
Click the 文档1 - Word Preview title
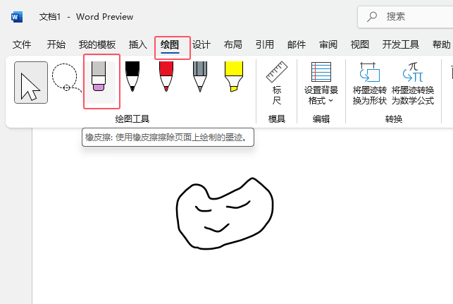[x=86, y=17]
